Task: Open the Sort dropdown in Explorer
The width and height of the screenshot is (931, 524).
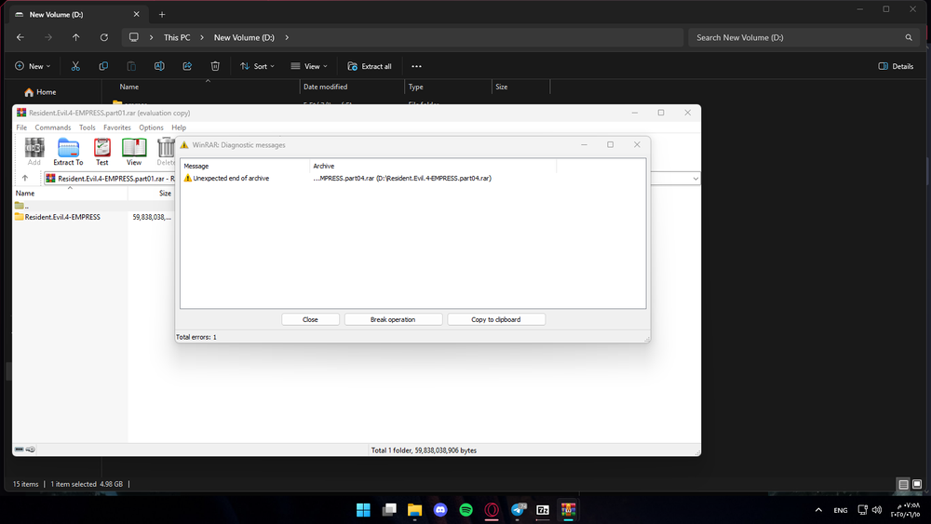Action: [x=257, y=66]
